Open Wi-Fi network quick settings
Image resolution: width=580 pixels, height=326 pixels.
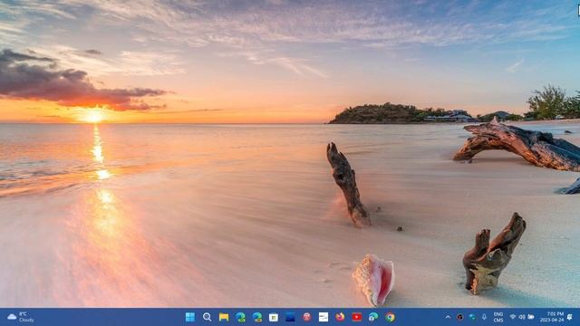[513, 317]
